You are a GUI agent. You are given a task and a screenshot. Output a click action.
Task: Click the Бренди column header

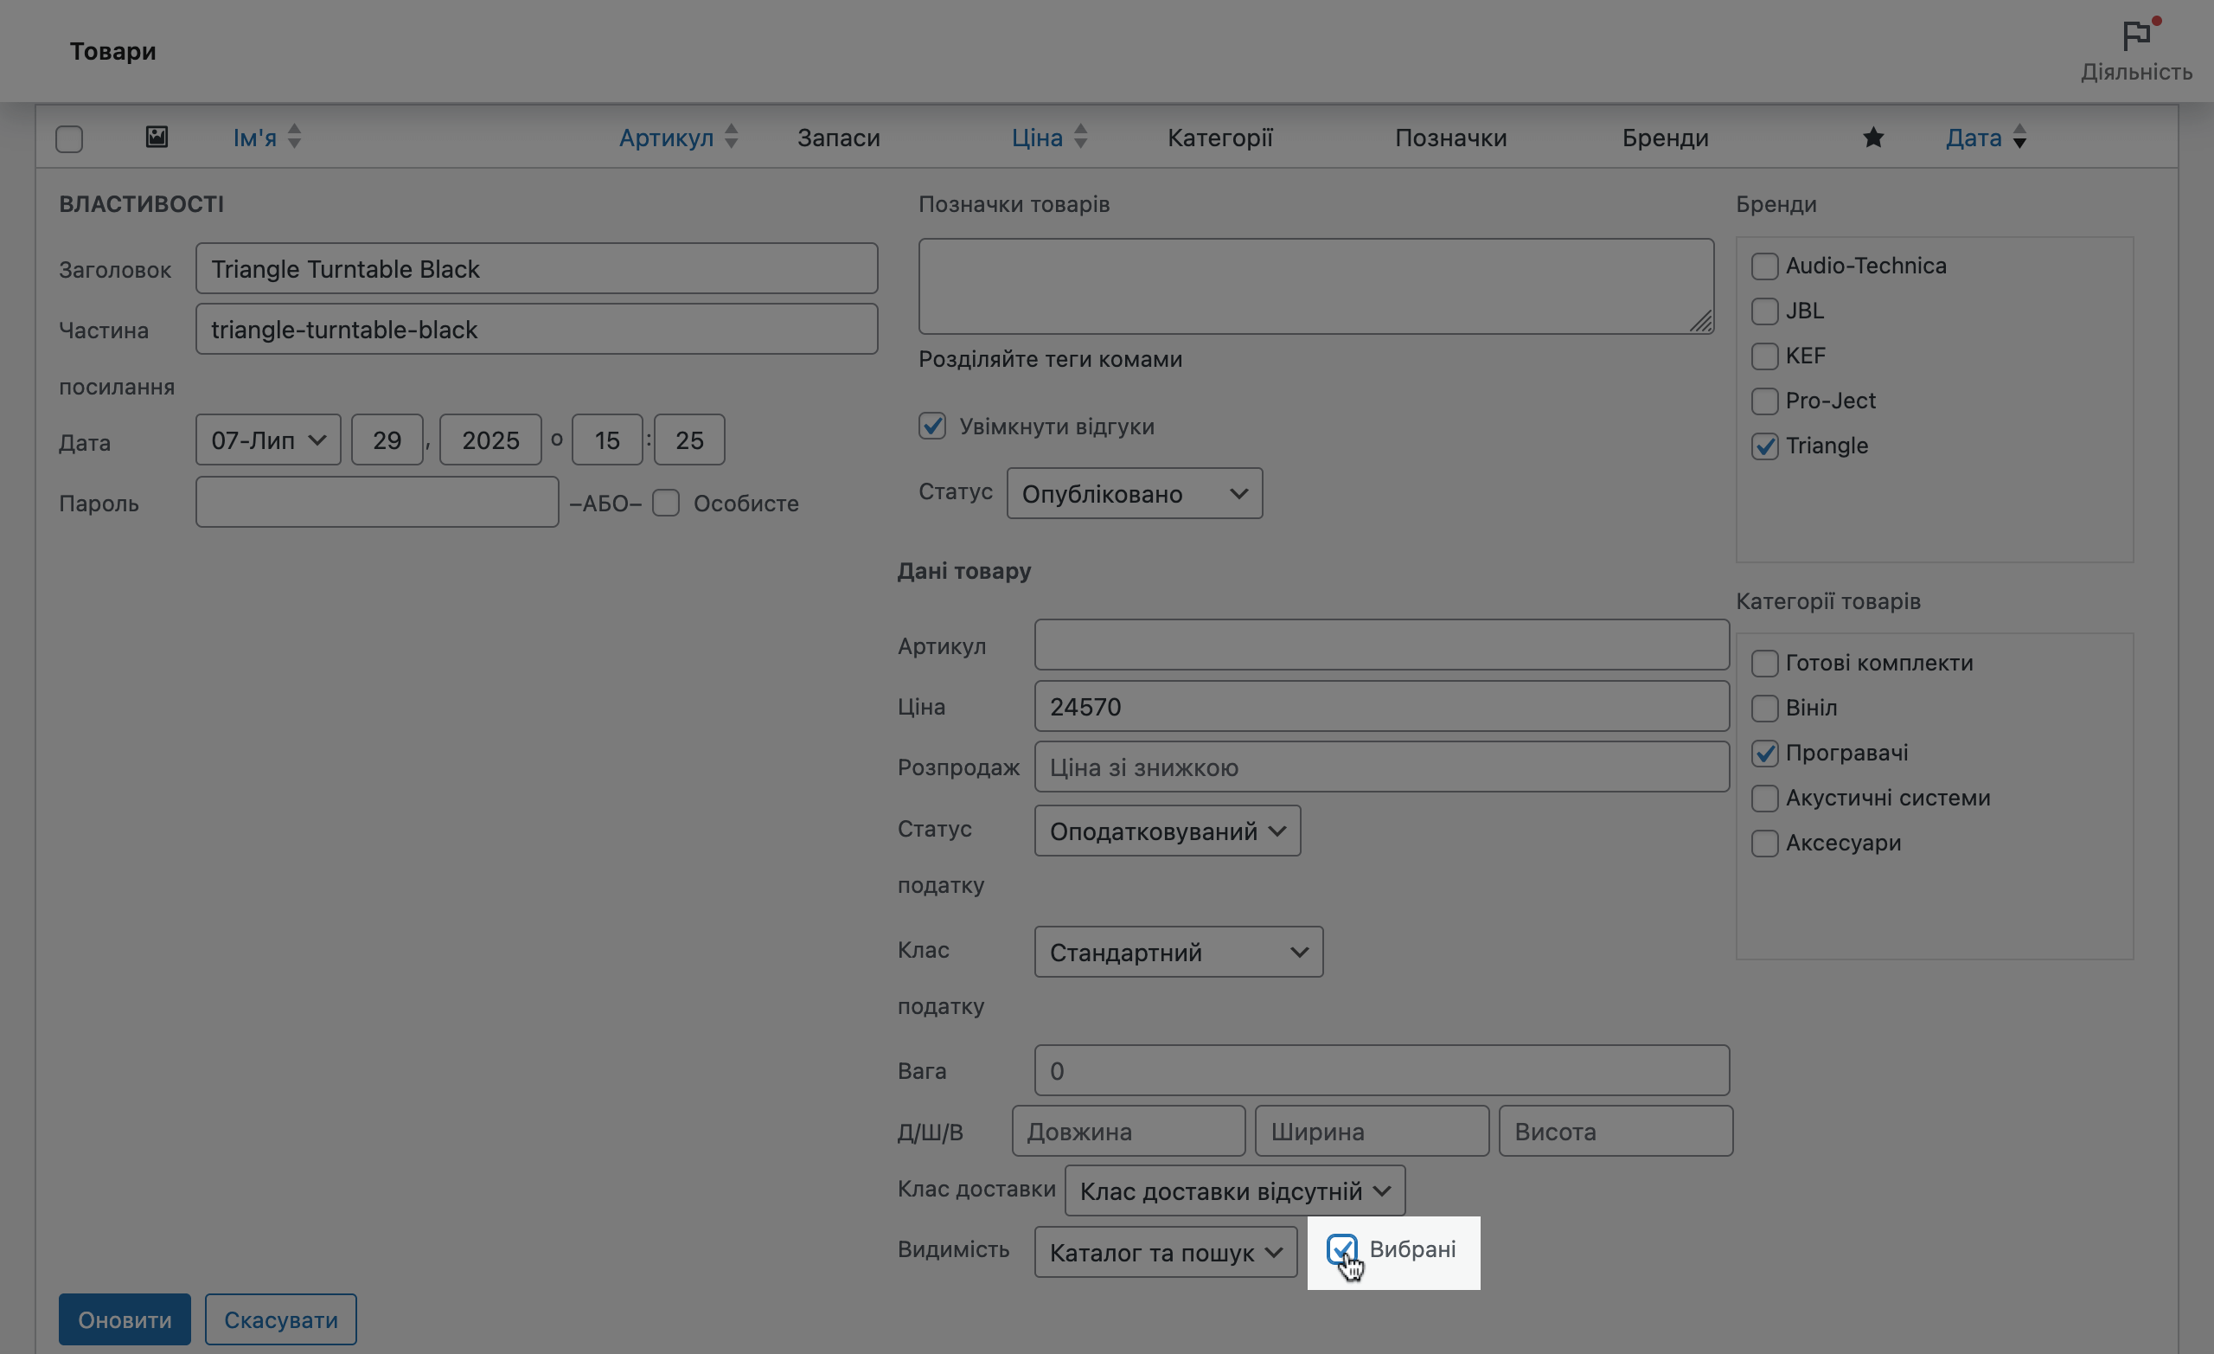[1664, 138]
